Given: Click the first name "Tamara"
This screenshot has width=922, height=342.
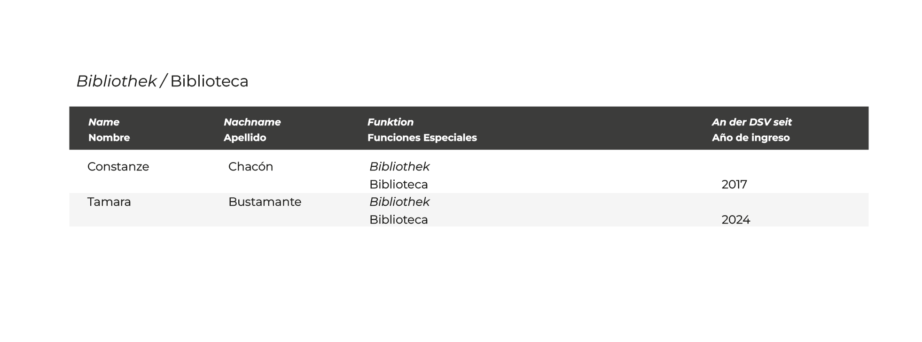Looking at the screenshot, I should (109, 202).
